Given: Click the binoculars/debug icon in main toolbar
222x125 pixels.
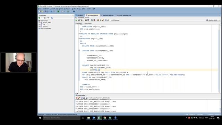Looking at the screenshot, I should click(74, 11).
